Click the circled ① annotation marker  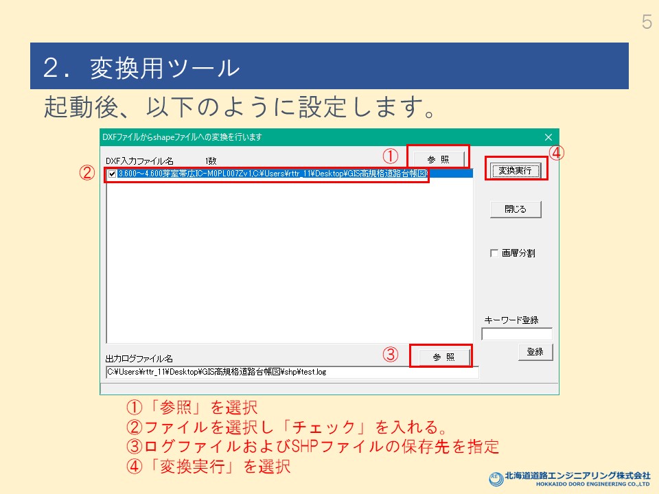click(x=390, y=157)
